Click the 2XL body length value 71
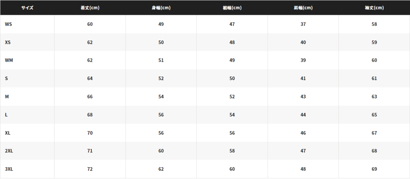The width and height of the screenshot is (410, 179). click(90, 151)
